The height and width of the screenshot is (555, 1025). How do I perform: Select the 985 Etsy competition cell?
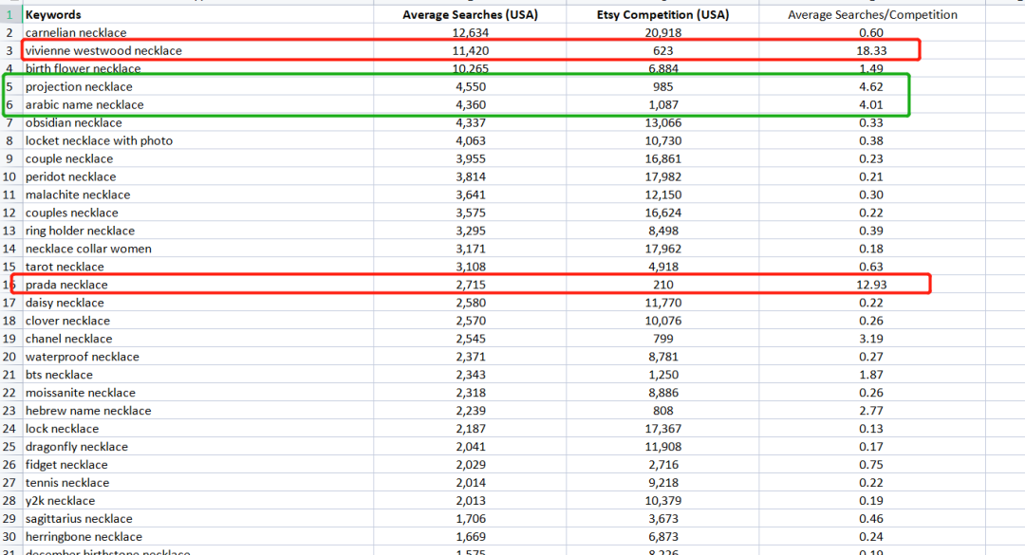[x=662, y=87]
